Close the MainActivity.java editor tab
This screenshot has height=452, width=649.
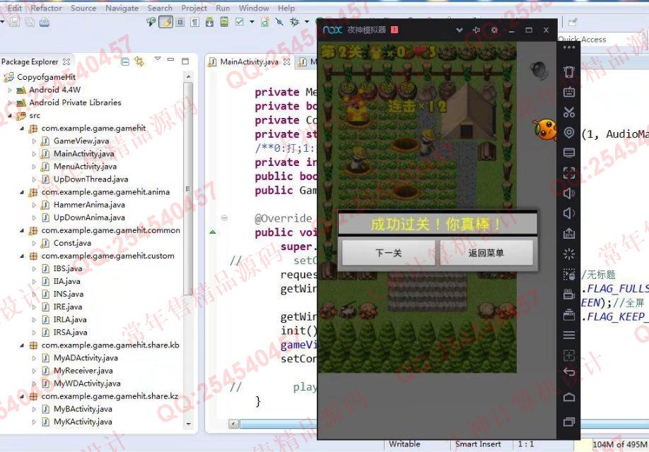point(287,61)
